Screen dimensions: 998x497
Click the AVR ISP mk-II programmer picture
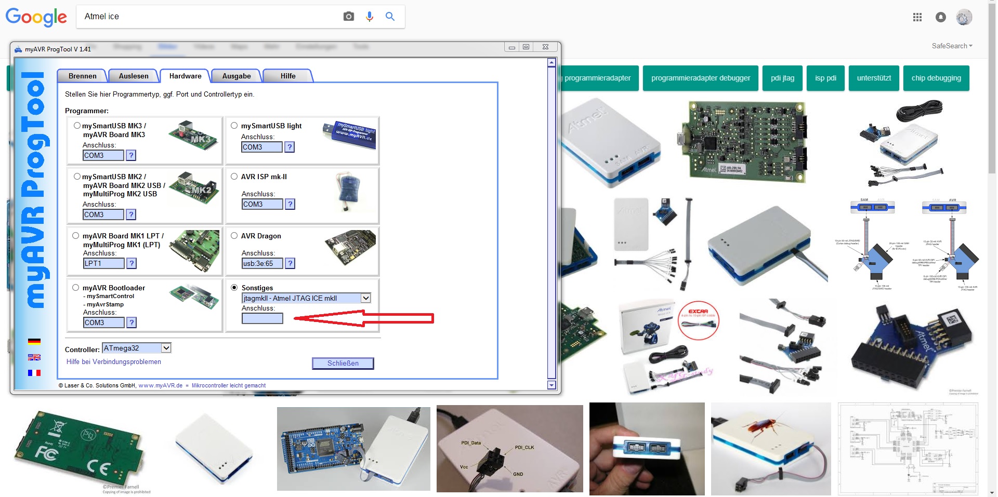coord(348,192)
